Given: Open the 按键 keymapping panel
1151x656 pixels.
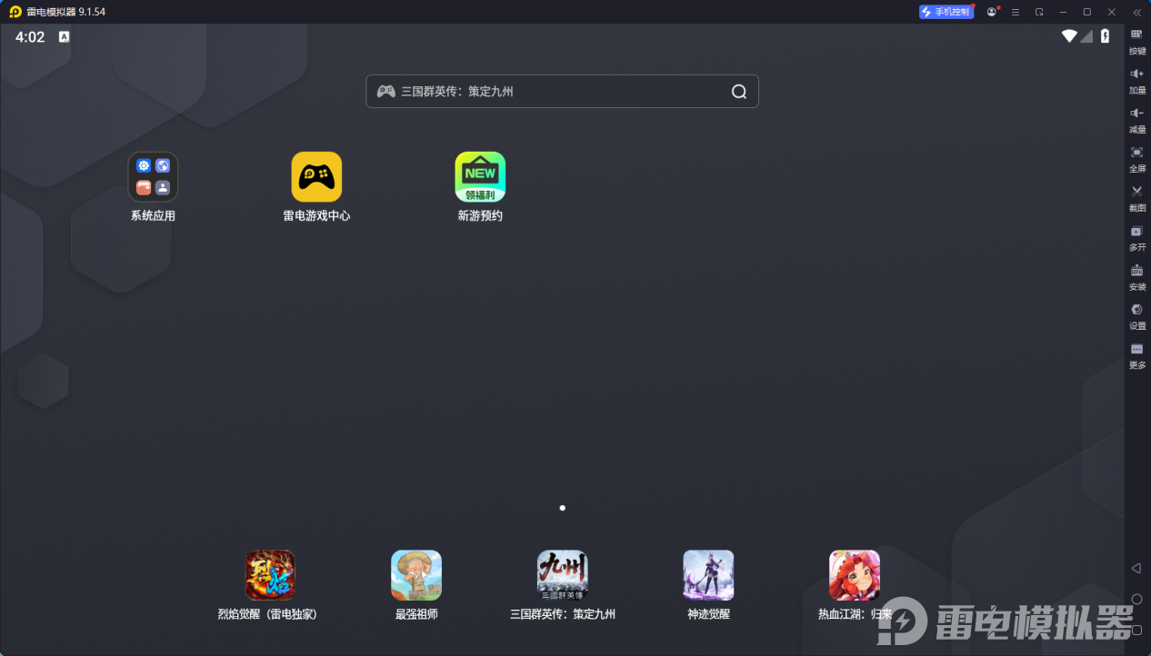Looking at the screenshot, I should click(1136, 41).
